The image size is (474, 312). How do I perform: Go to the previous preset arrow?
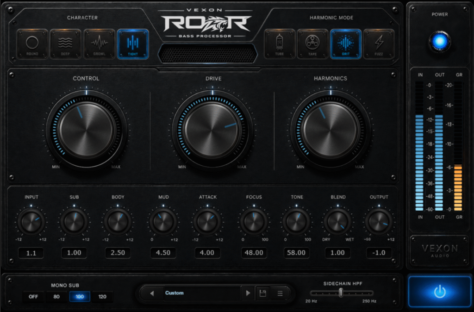(152, 293)
